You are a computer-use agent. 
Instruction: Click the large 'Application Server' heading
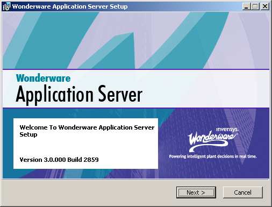tap(79, 95)
